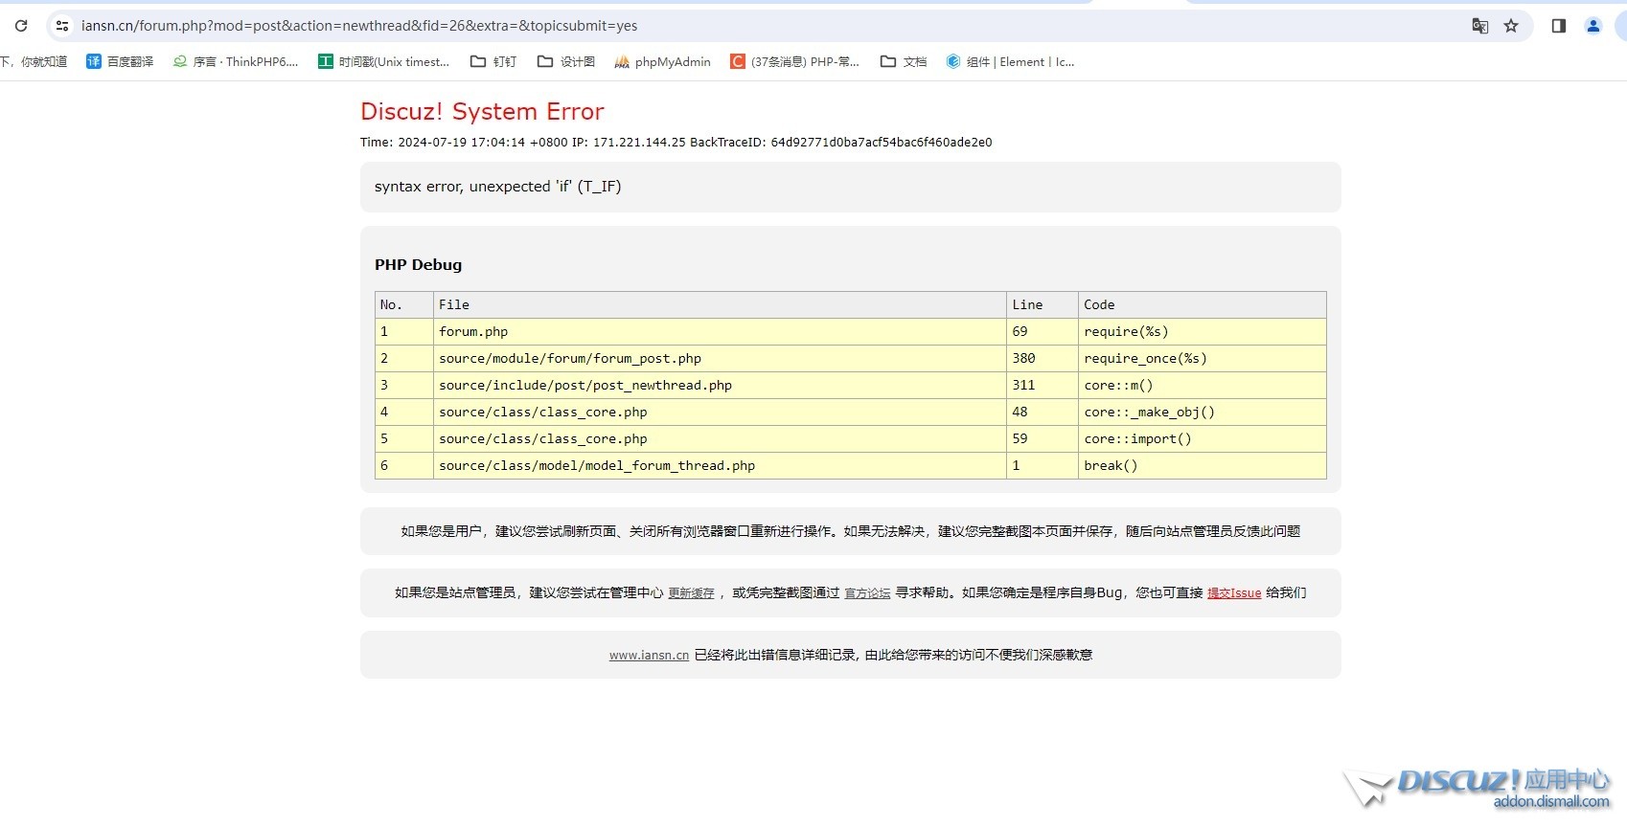Click the translate page icon
Viewport: 1627px width, 826px height.
click(x=1479, y=26)
